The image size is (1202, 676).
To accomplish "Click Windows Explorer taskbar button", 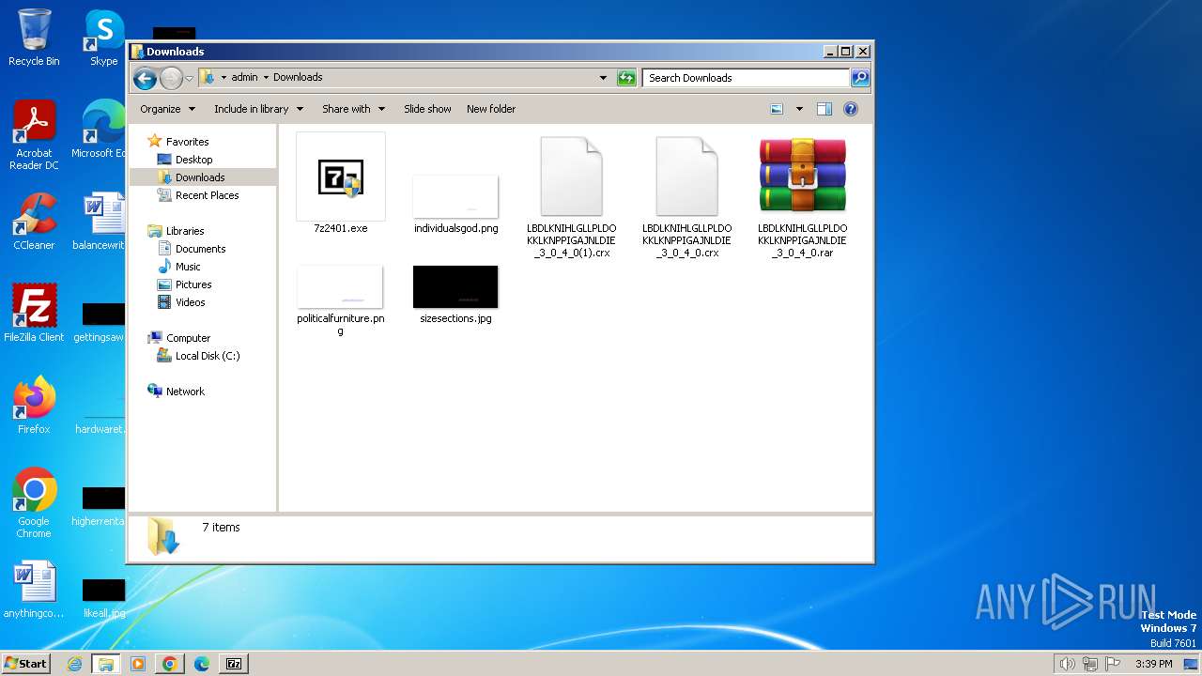I will click(105, 664).
